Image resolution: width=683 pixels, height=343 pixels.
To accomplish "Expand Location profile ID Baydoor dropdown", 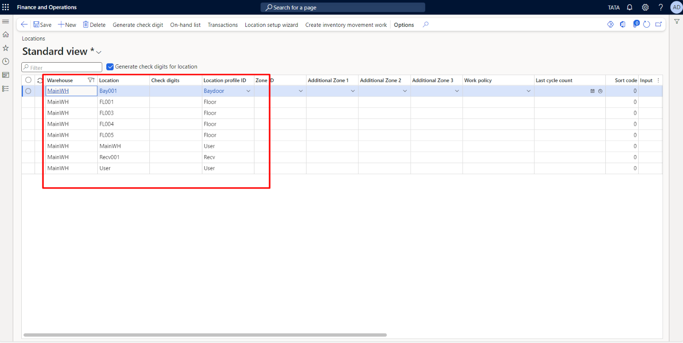I will (x=248, y=91).
